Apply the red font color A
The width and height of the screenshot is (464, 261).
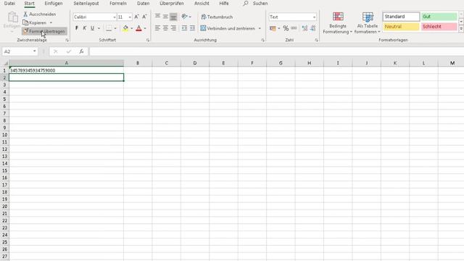click(138, 28)
